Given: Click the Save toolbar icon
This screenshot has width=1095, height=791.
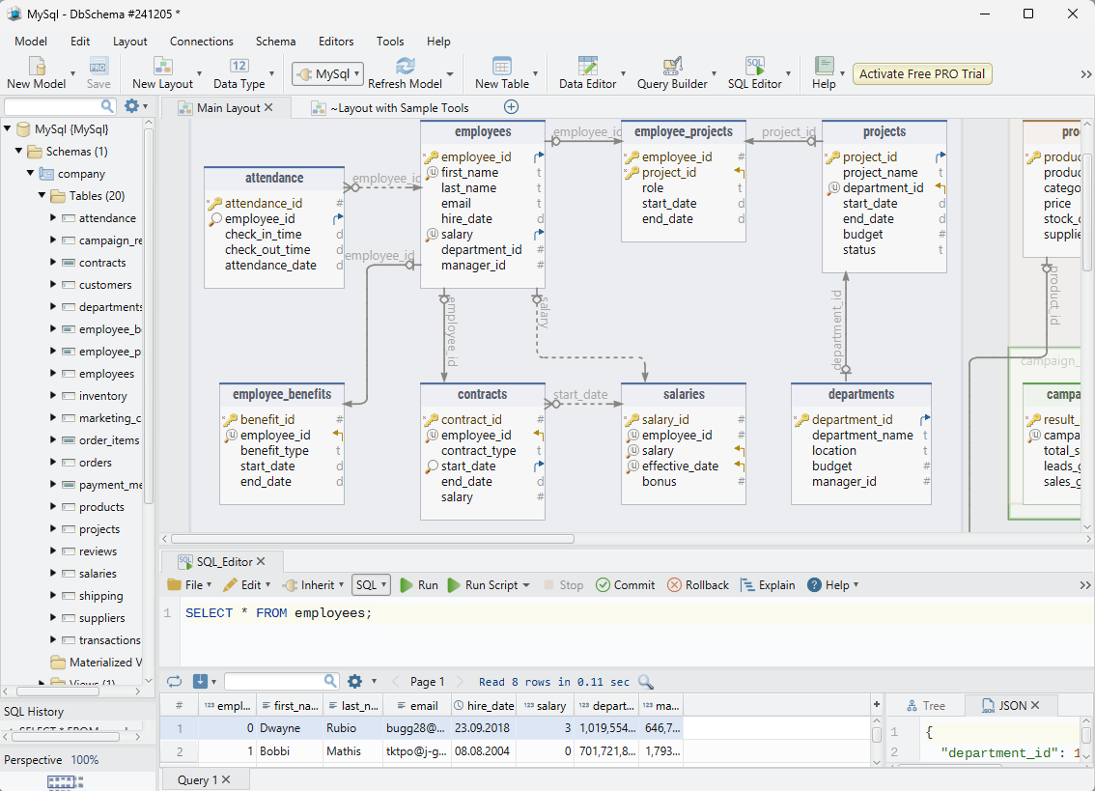Looking at the screenshot, I should pyautogui.click(x=98, y=66).
